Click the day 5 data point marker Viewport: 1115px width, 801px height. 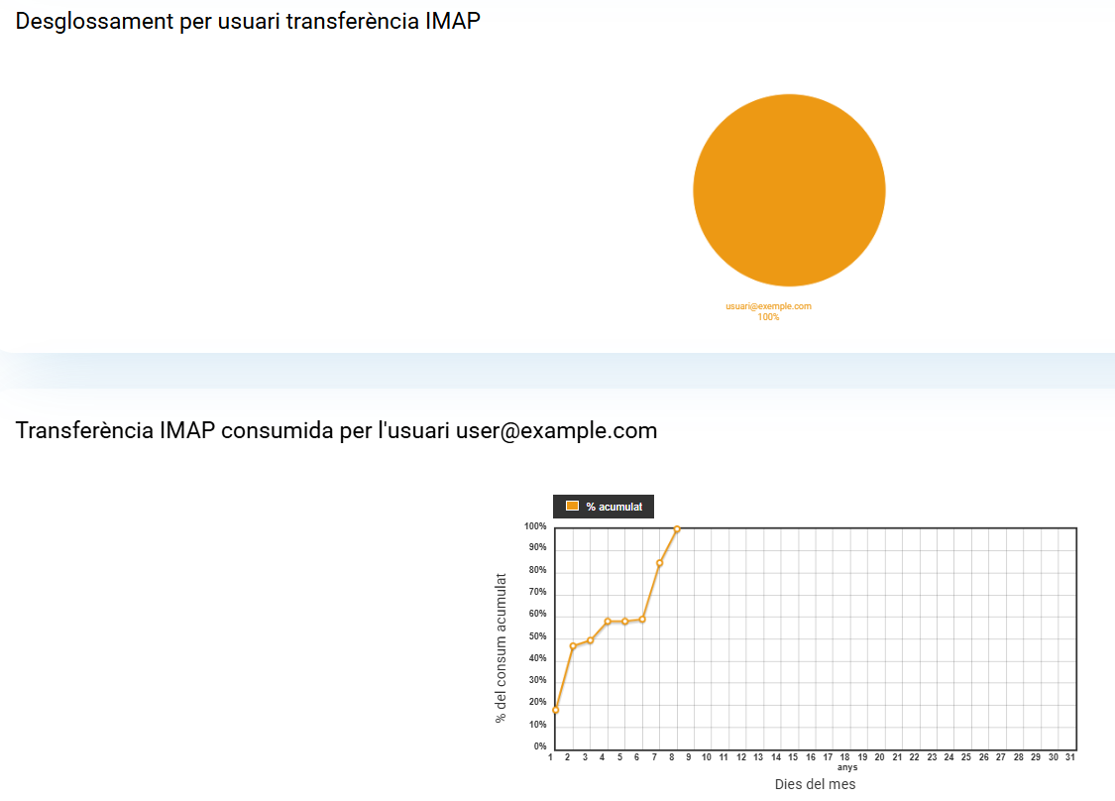point(625,622)
